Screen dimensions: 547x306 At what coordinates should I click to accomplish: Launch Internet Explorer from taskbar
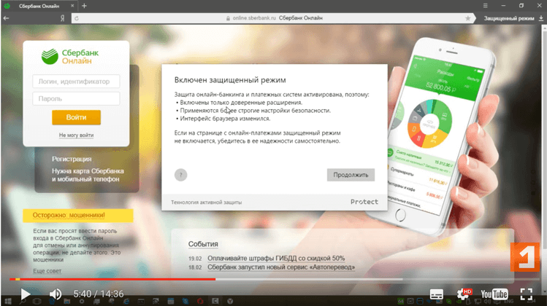(126, 301)
